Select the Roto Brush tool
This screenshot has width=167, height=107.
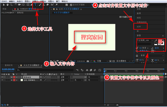[x=52, y=5]
